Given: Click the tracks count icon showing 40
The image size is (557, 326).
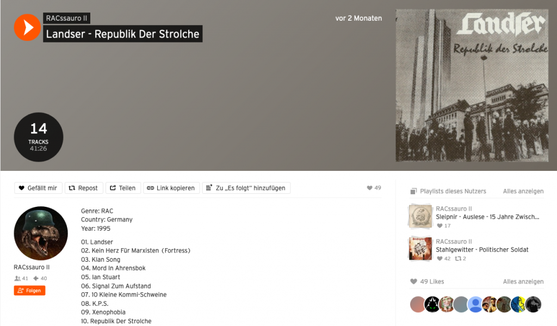Looking at the screenshot, I should click(x=36, y=278).
